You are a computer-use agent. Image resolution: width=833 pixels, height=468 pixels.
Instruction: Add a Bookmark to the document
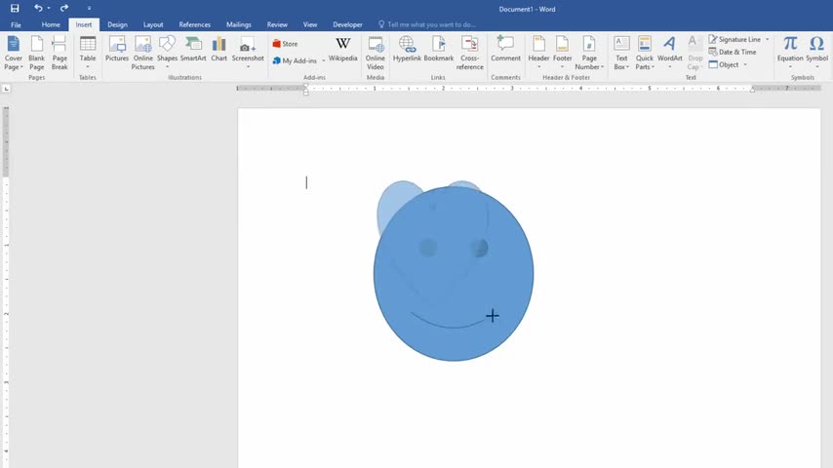[438, 49]
